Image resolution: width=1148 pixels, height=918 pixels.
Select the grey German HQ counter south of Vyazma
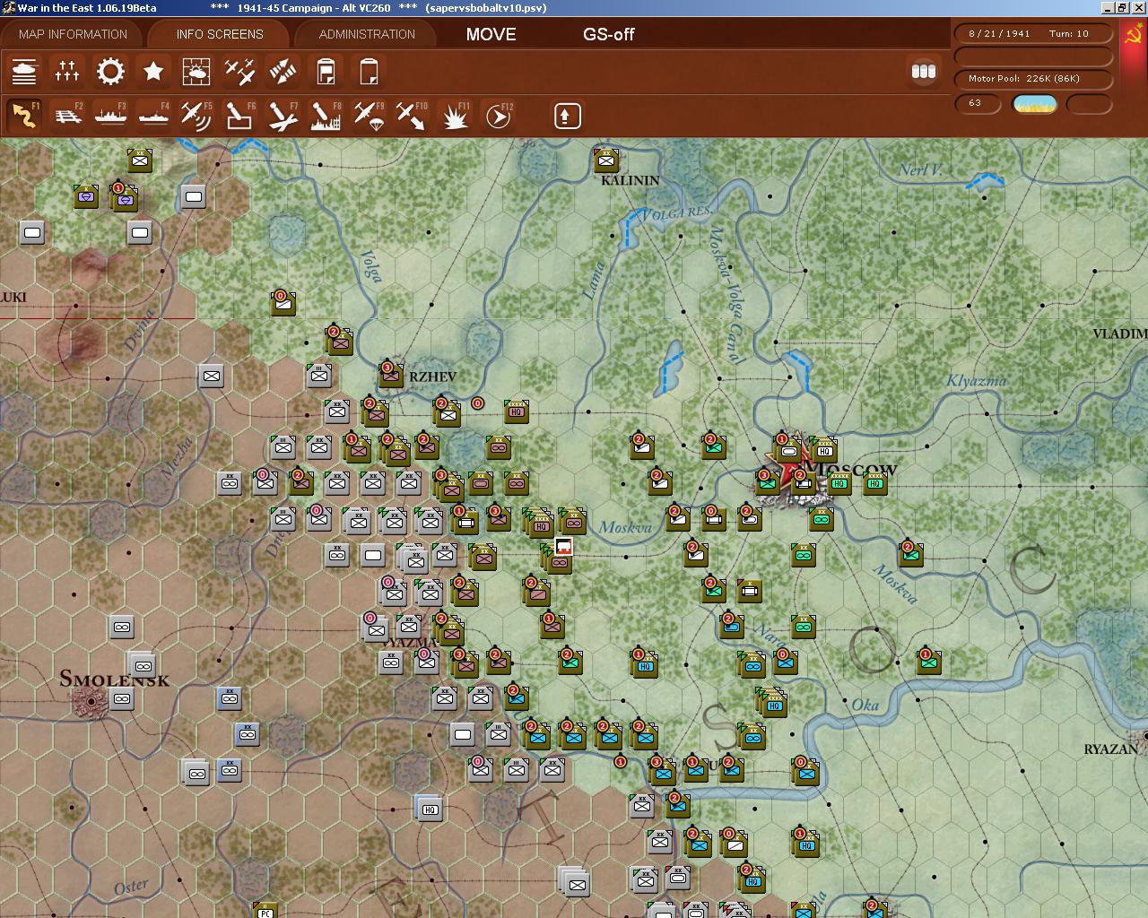(x=430, y=809)
